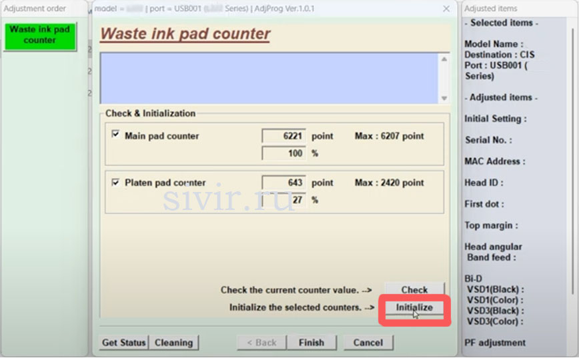Click the Platen pad 643 point field

point(284,183)
